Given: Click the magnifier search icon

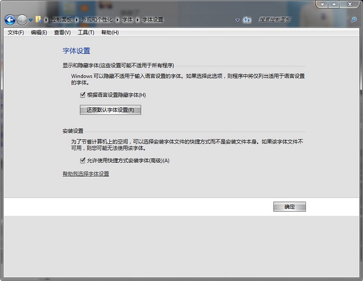Looking at the screenshot, I should [x=353, y=20].
